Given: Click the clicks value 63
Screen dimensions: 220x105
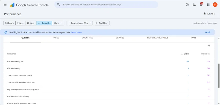Looking at the screenshot, I should [x=188, y=61].
